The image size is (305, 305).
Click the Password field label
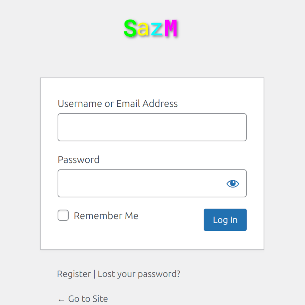click(79, 160)
